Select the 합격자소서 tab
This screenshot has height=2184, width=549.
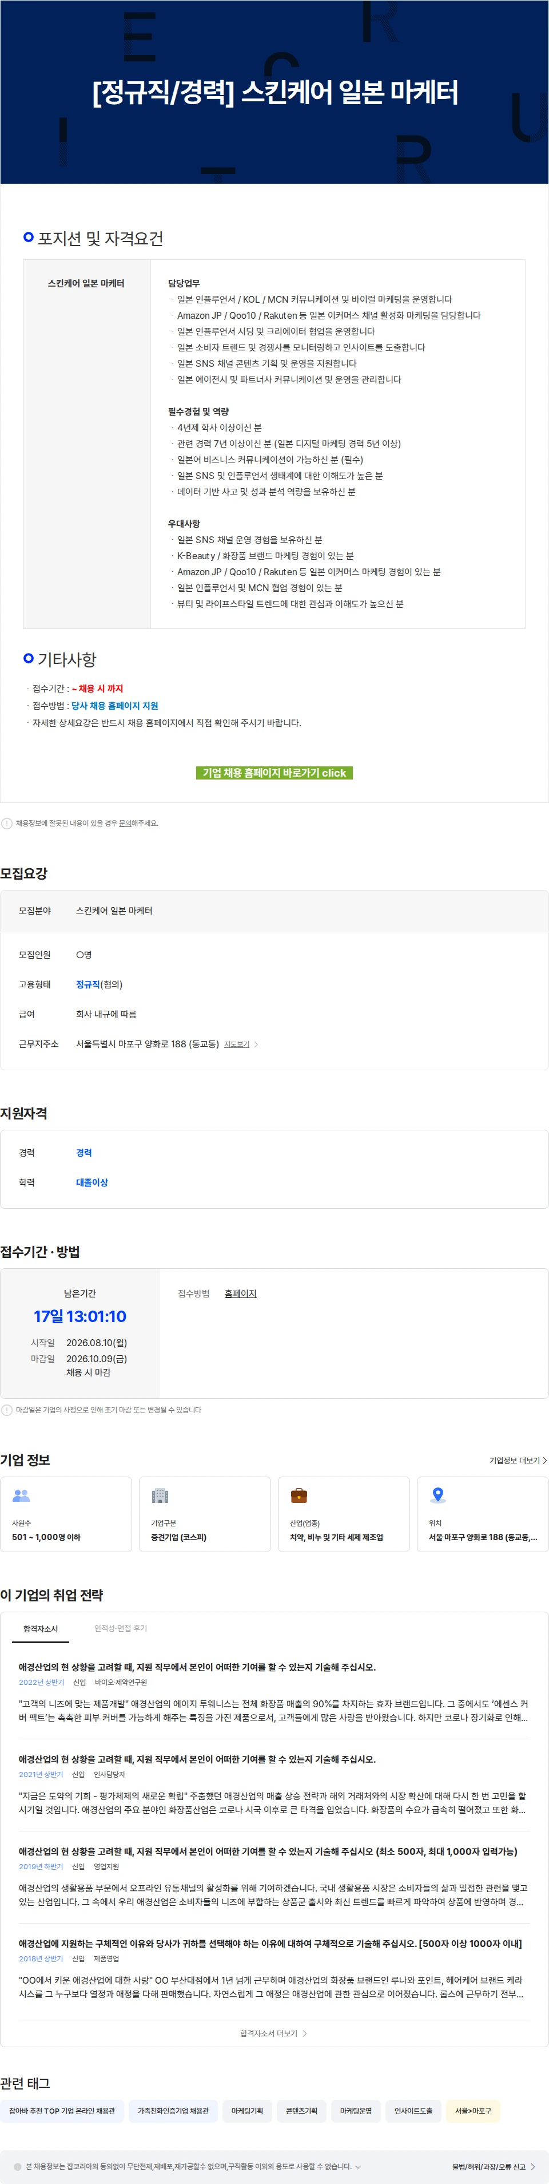[41, 1629]
